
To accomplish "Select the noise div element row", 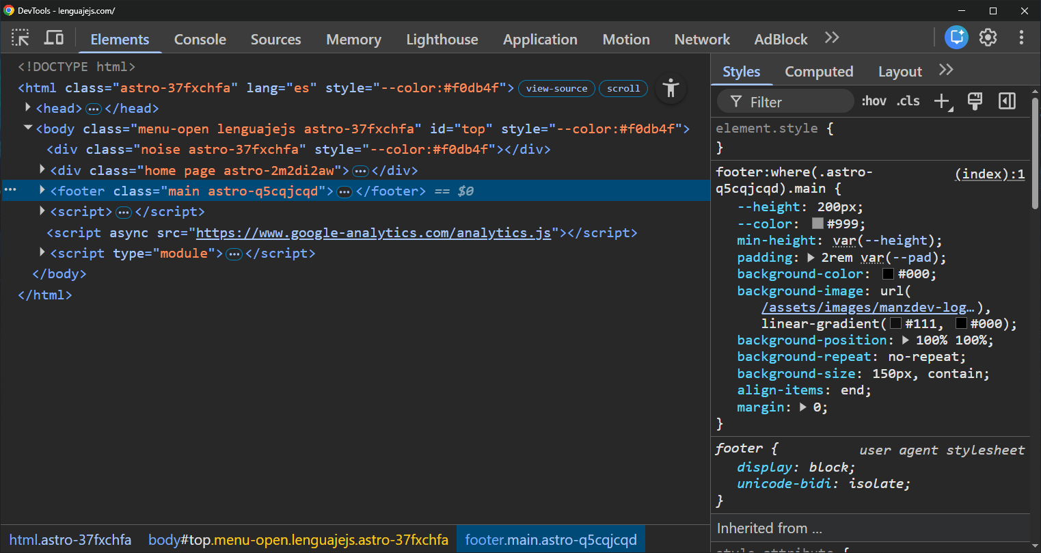I will coord(355,149).
